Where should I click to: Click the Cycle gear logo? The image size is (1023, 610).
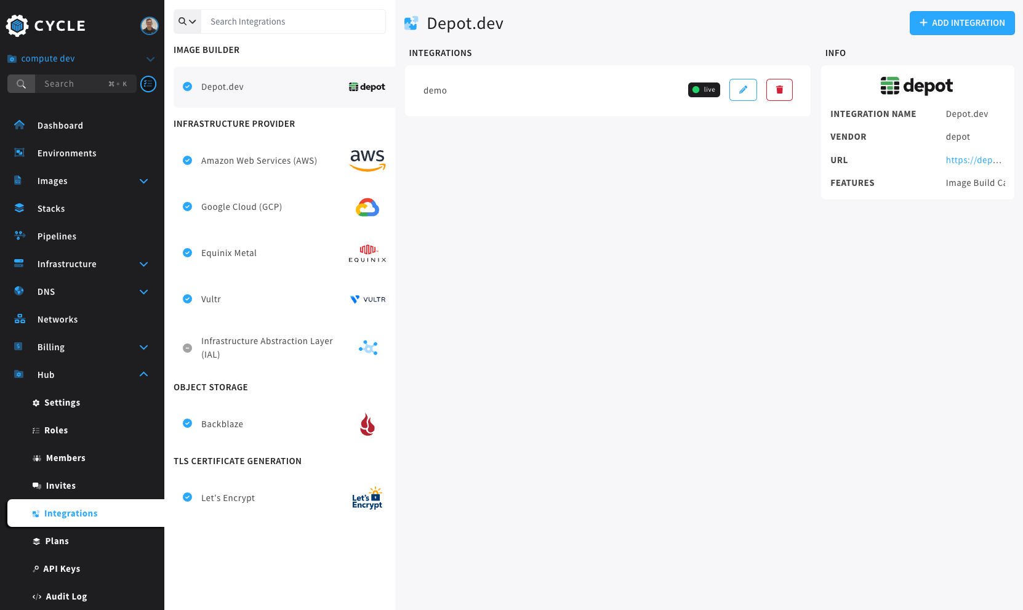tap(17, 25)
